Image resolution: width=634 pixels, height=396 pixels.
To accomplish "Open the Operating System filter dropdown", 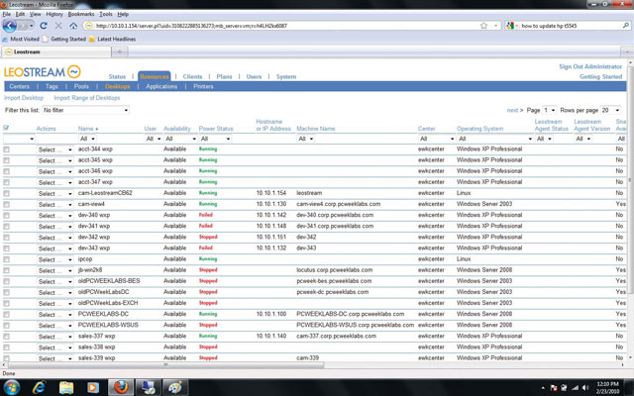I will click(x=495, y=139).
